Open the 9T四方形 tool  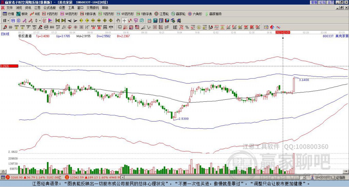pyautogui.click(x=125, y=14)
